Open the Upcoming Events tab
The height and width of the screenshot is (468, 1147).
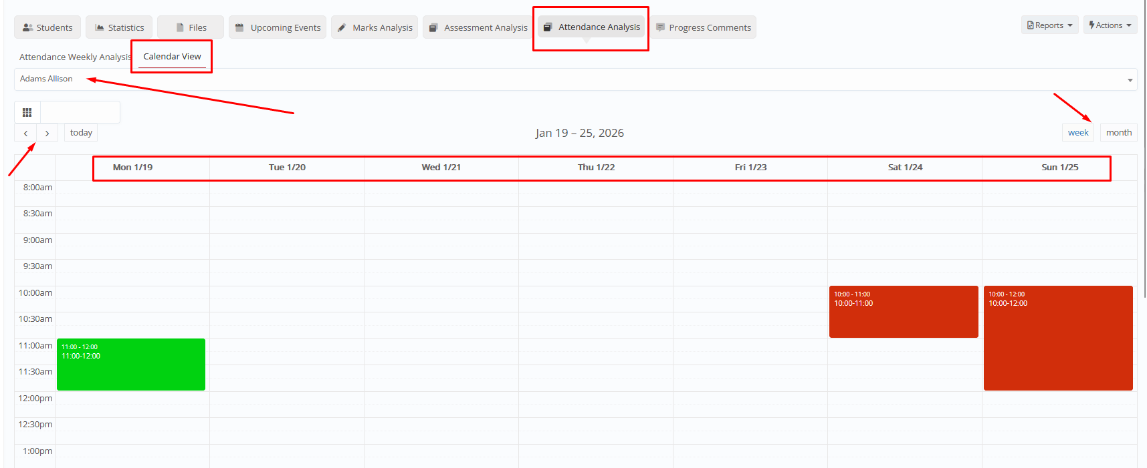point(278,27)
